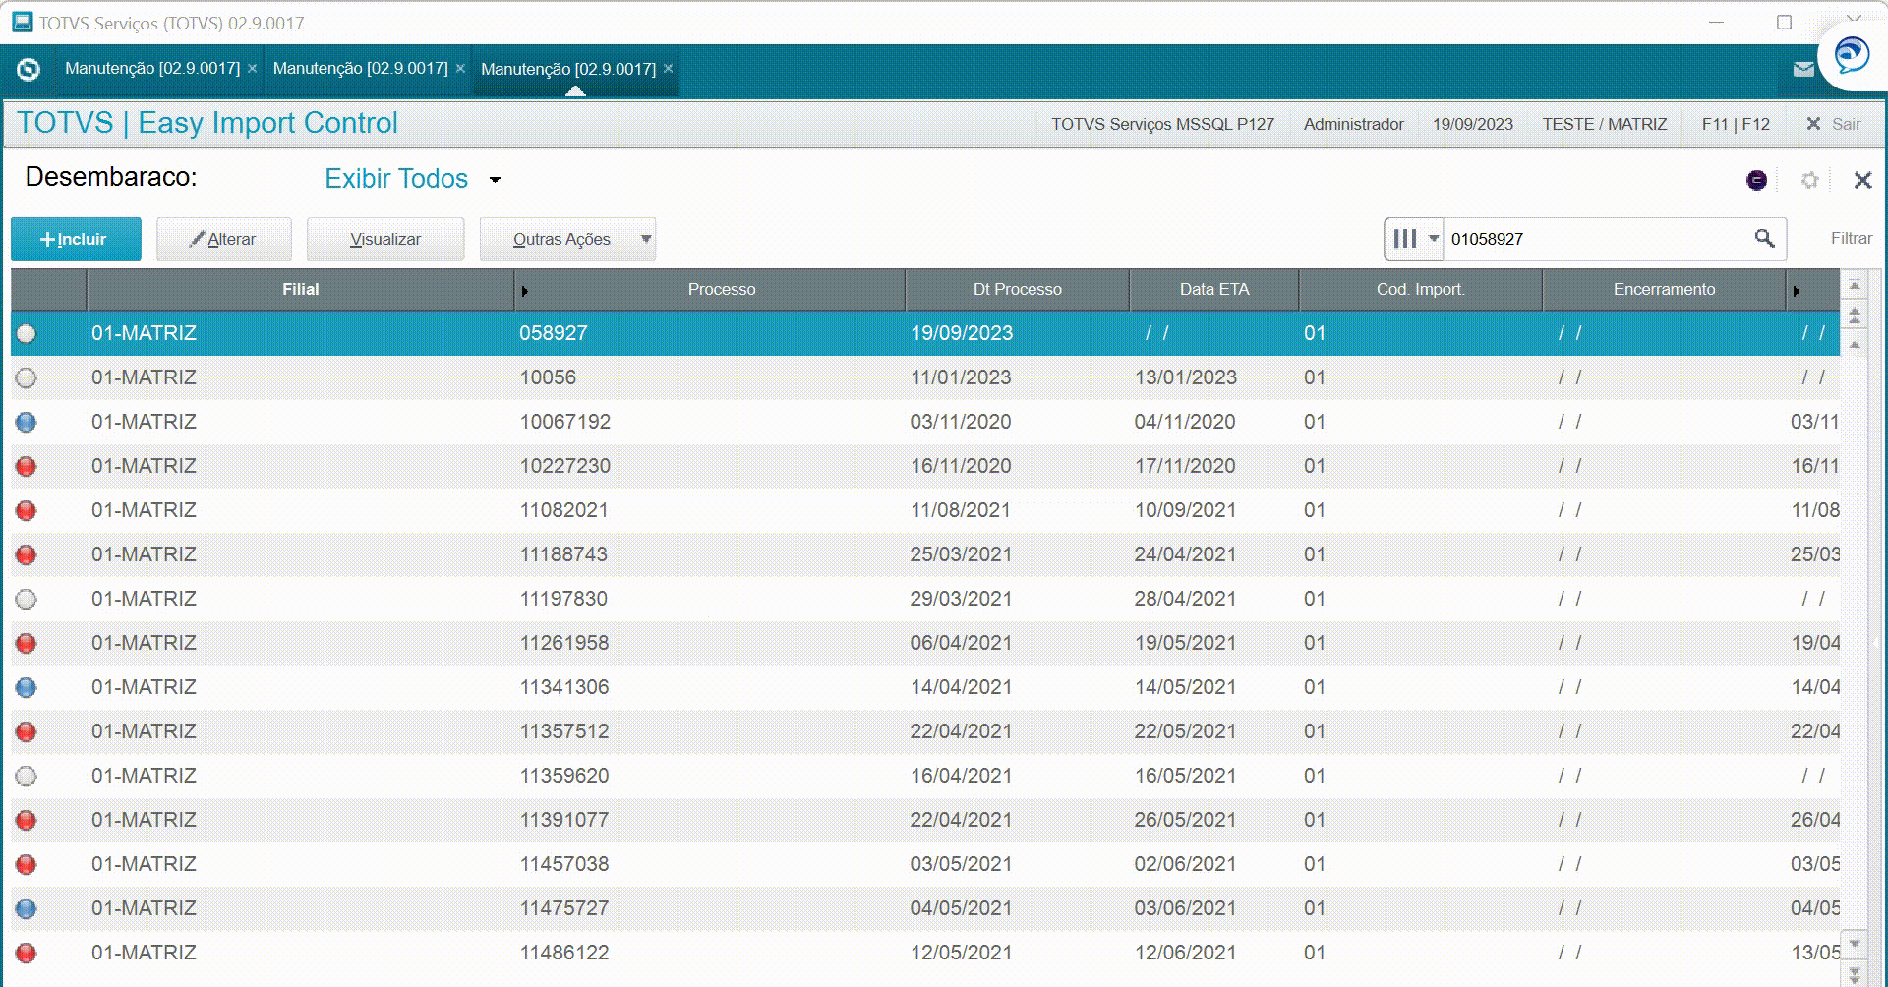The image size is (1888, 987).
Task: Select the row with process 10056
Action: 925,377
